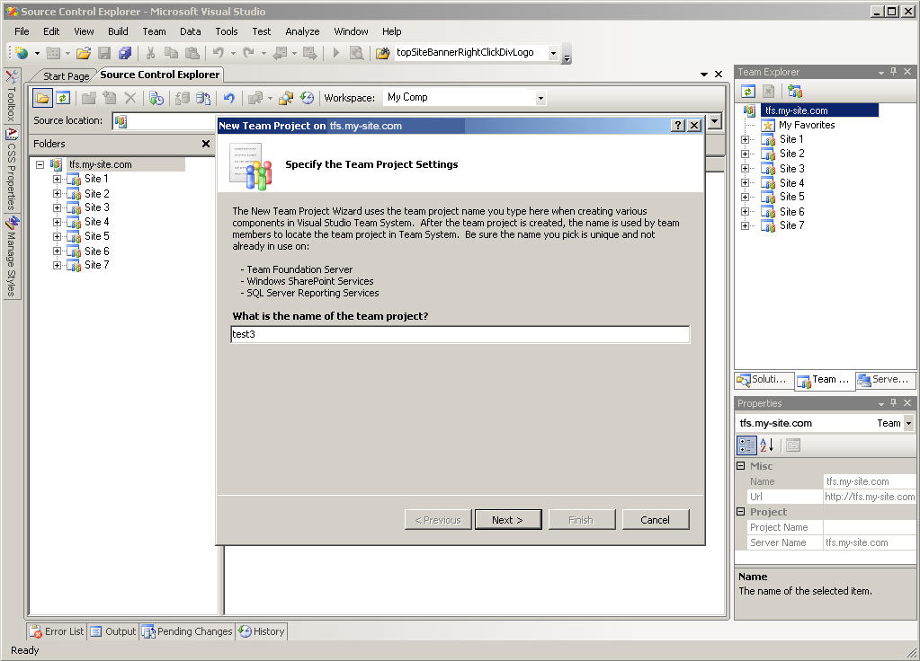Open the Help menu
This screenshot has height=661, width=920.
391,31
